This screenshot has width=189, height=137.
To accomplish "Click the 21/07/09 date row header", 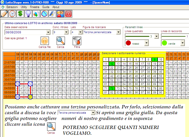I will click(10, 62).
